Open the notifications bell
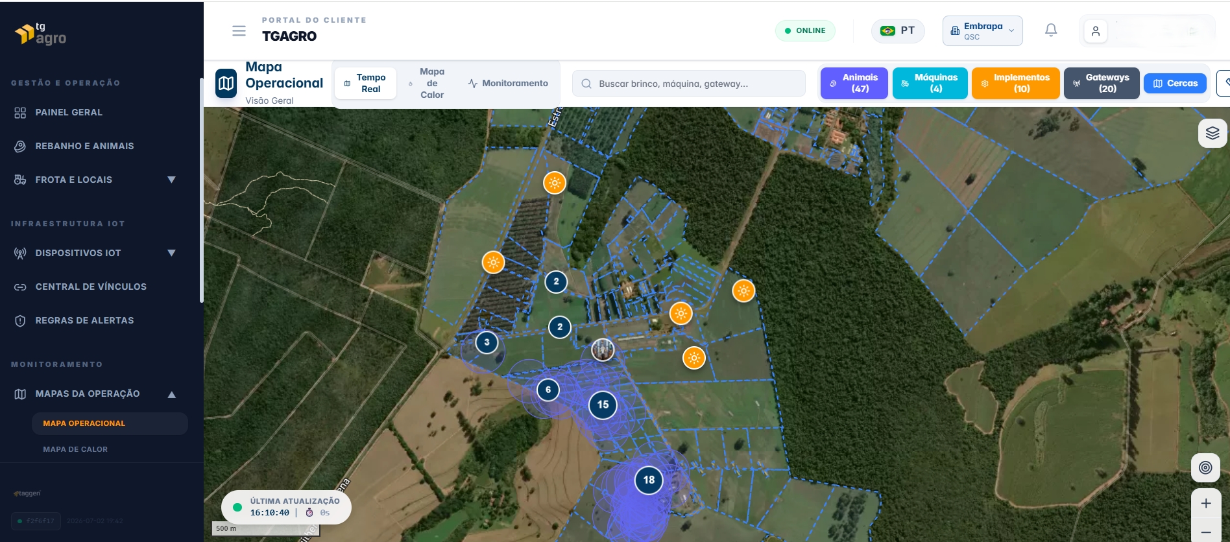The width and height of the screenshot is (1230, 542). (x=1051, y=30)
